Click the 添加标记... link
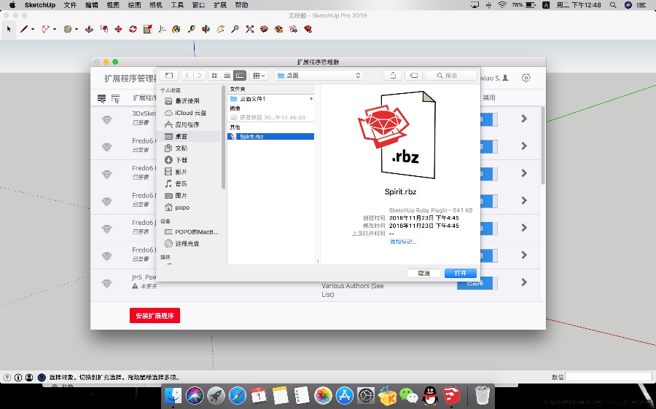The width and height of the screenshot is (656, 409). pos(403,242)
